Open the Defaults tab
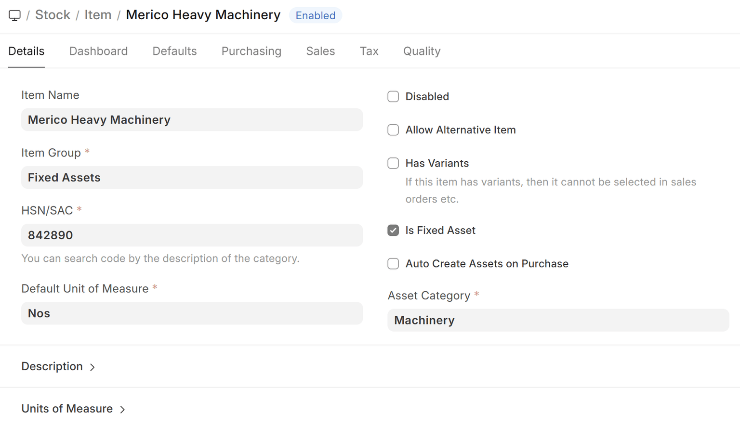 pos(174,51)
